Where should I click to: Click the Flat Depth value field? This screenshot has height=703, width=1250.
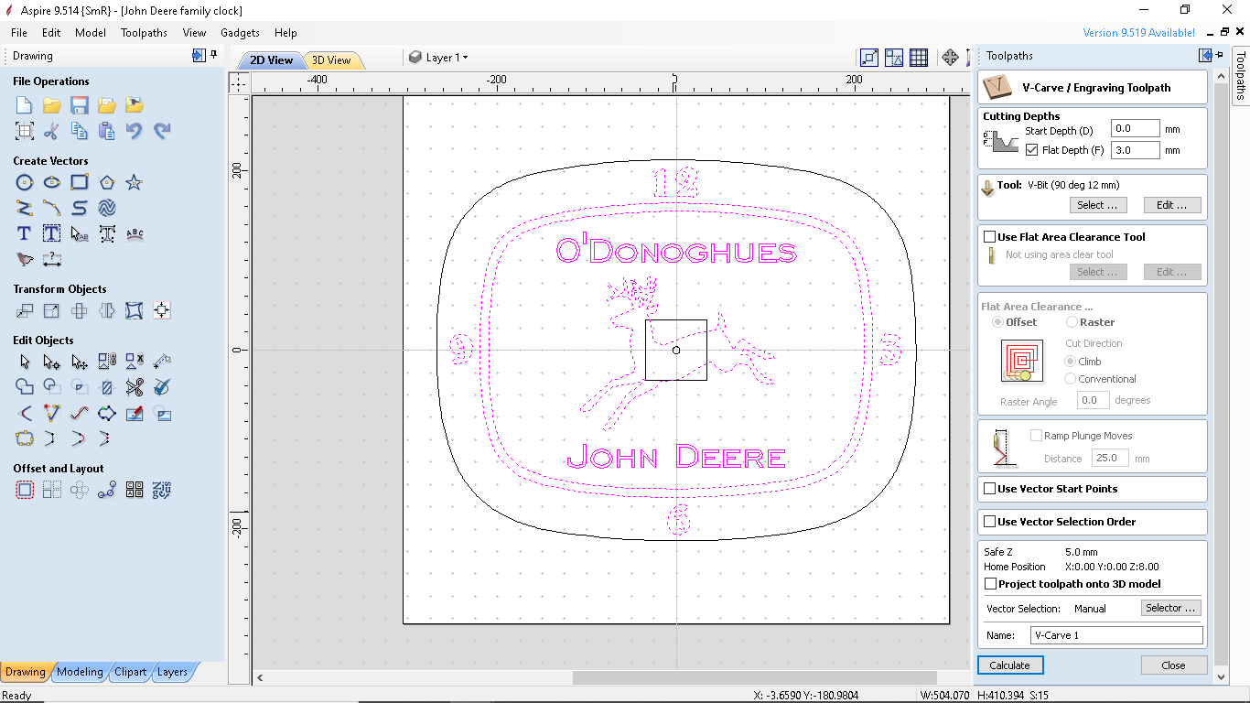point(1135,150)
